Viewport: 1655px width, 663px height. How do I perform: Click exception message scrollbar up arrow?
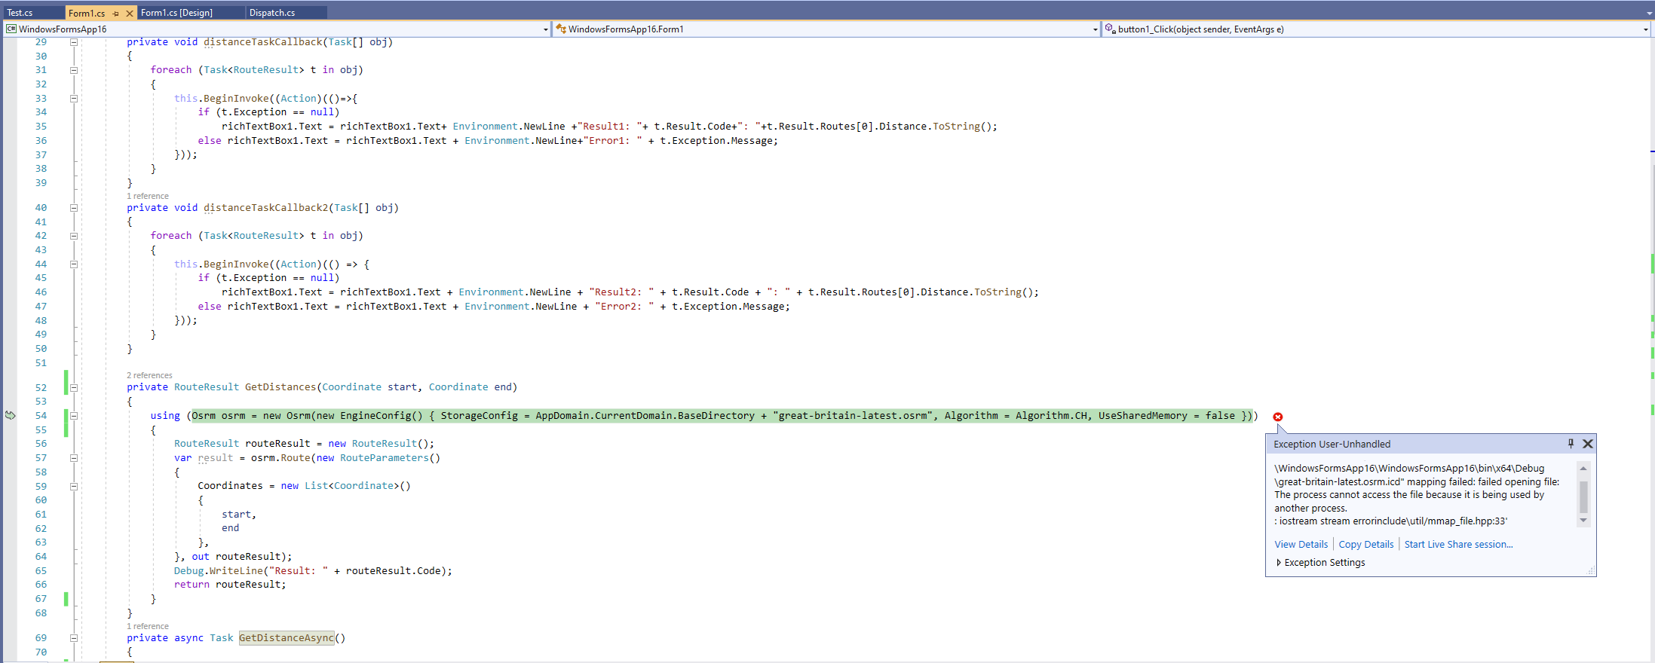(x=1583, y=469)
